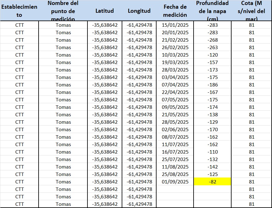272x208 pixels.
Task: Select the depth -162 in the 11/07/2025 row
Action: pyautogui.click(x=213, y=144)
